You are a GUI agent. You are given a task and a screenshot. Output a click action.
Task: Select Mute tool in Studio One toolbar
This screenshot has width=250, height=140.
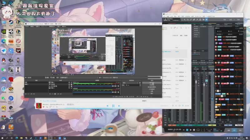[x=200, y=20]
